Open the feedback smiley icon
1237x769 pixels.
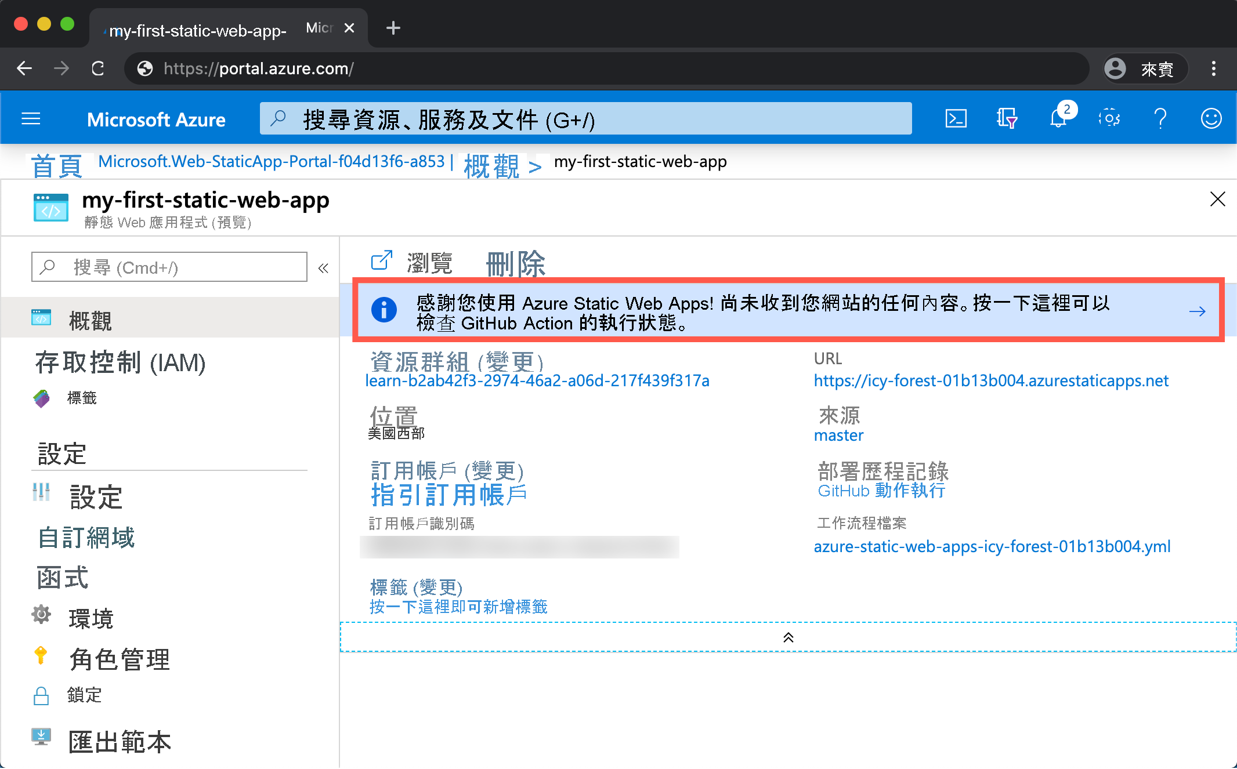(1211, 119)
